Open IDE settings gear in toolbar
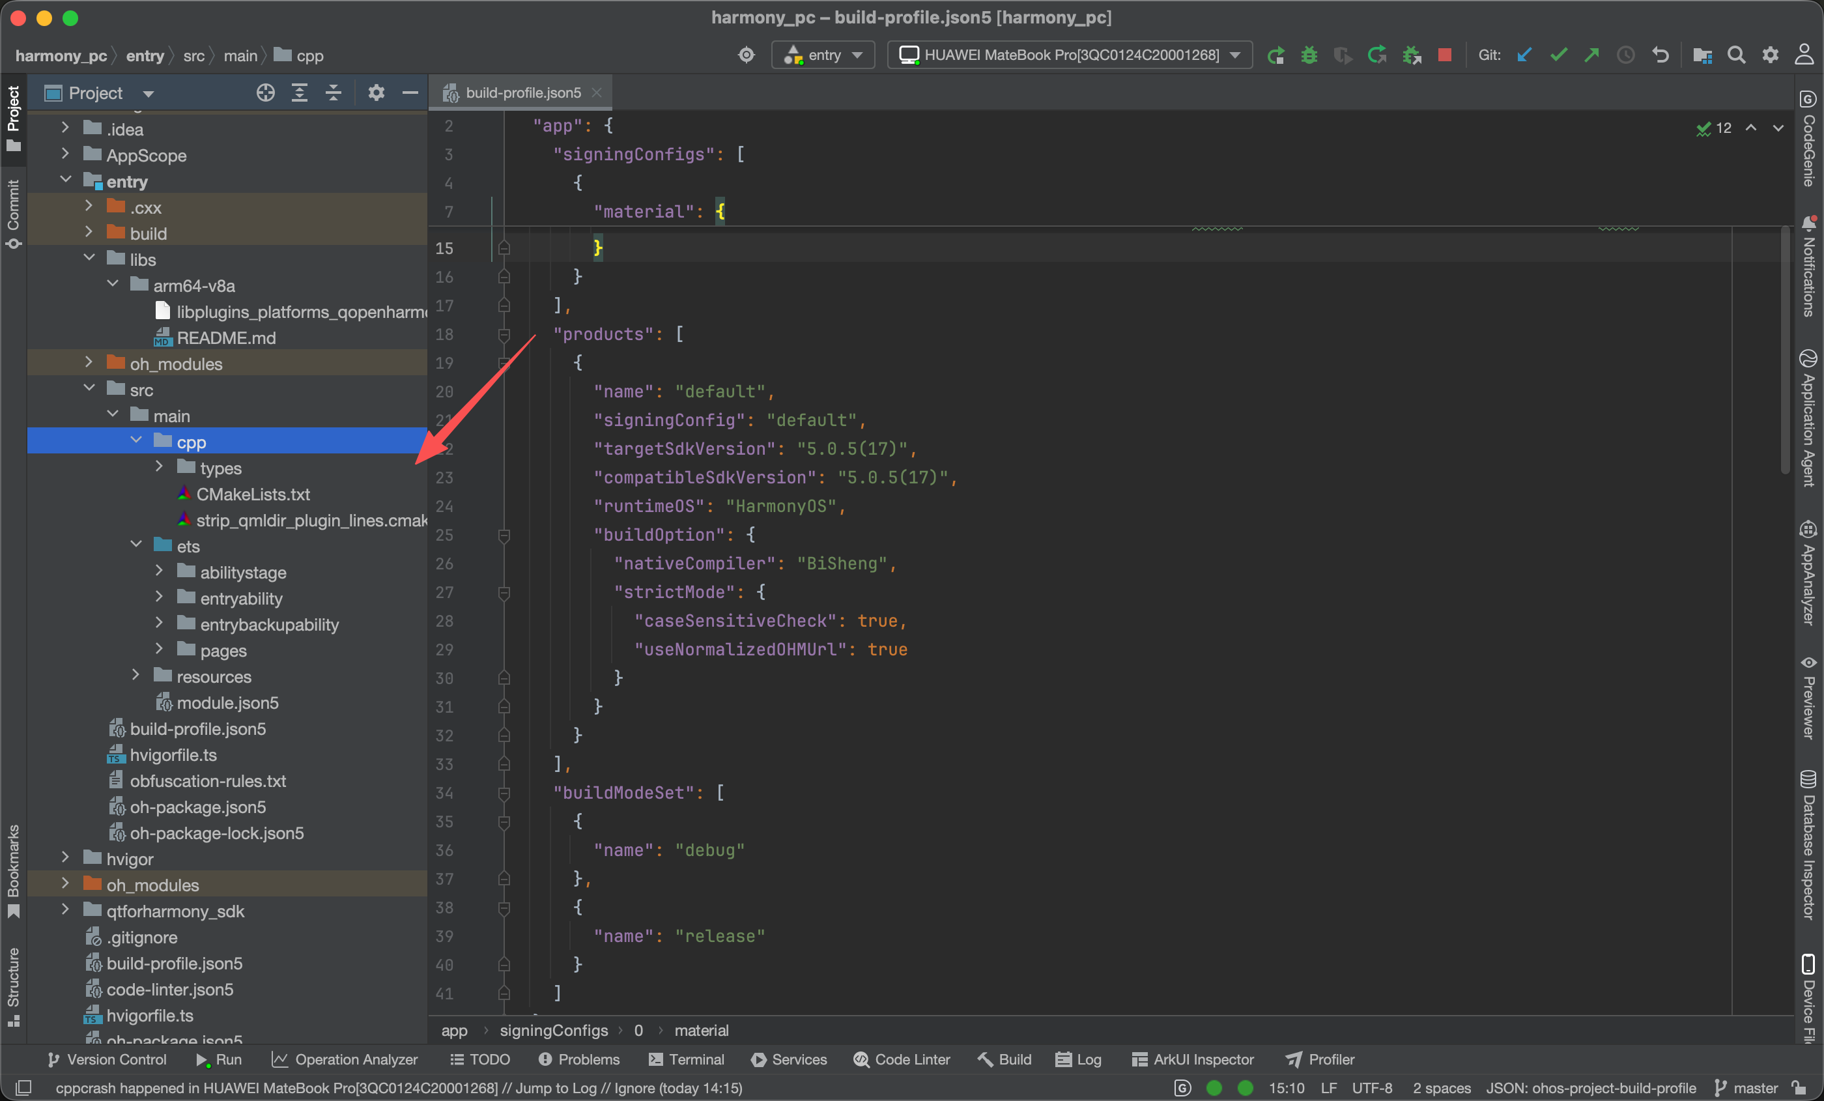Image resolution: width=1824 pixels, height=1101 pixels. [x=1770, y=55]
